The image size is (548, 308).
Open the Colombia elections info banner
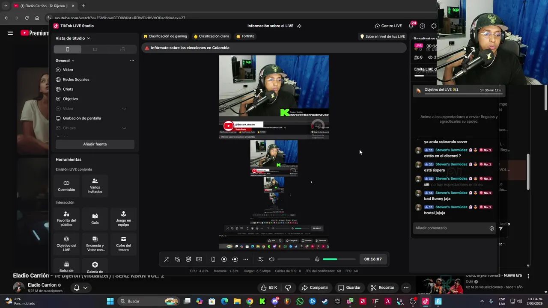click(x=274, y=48)
